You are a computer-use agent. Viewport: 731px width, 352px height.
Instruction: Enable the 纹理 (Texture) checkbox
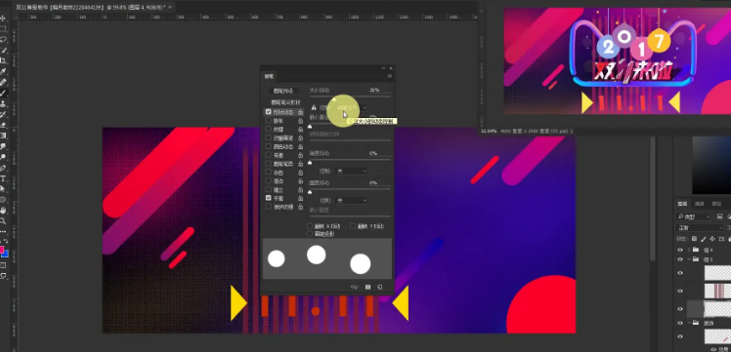coord(268,130)
